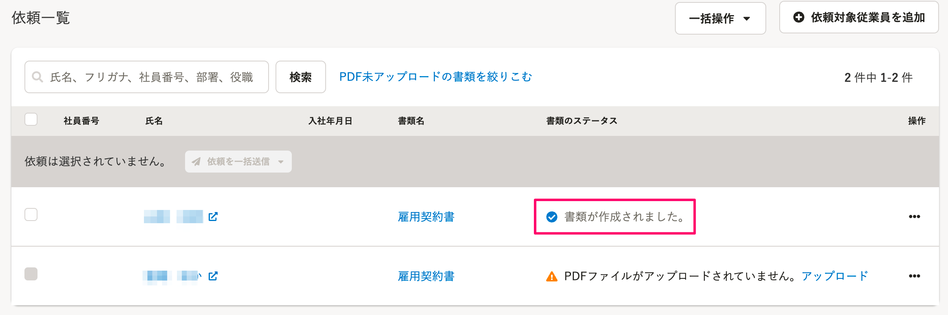This screenshot has height=315, width=948.
Task: Click the 入社年月日 column header
Action: pos(330,121)
